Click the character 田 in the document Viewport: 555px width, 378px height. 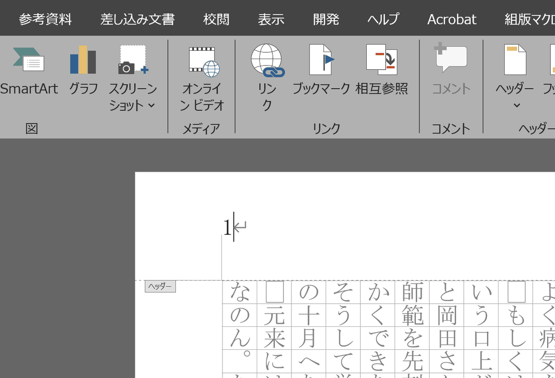click(x=447, y=338)
